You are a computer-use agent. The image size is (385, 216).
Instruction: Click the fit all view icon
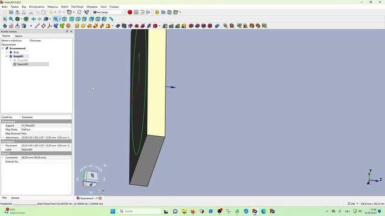(x=5, y=19)
